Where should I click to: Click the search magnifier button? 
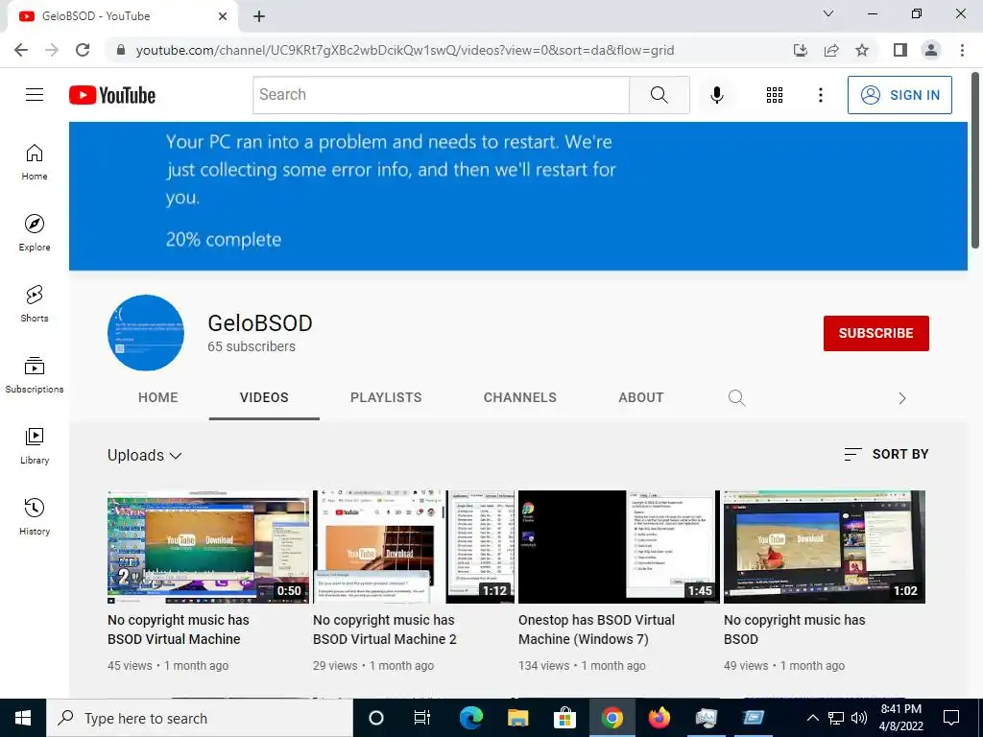click(659, 95)
